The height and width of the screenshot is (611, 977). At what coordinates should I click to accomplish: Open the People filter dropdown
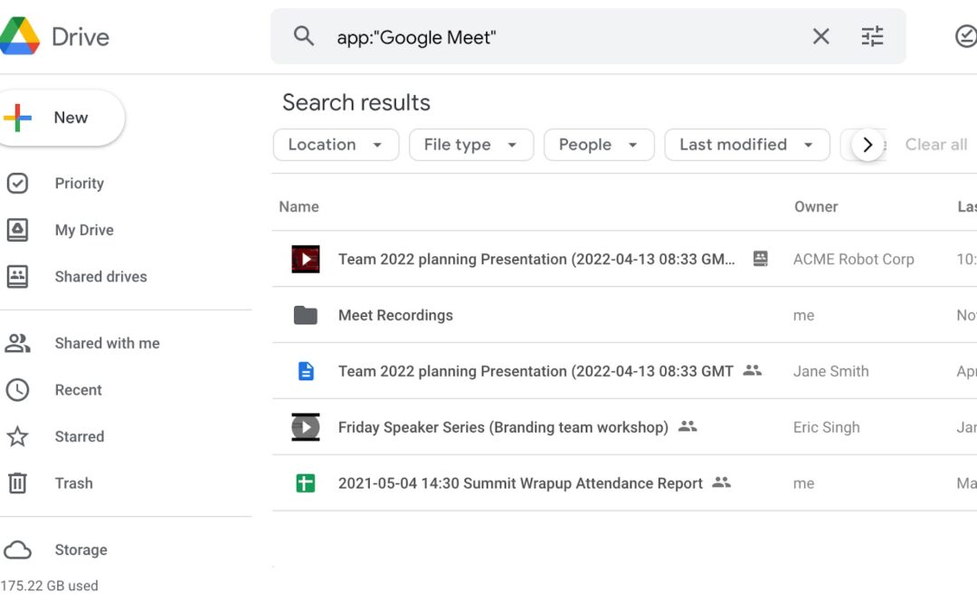click(x=599, y=145)
